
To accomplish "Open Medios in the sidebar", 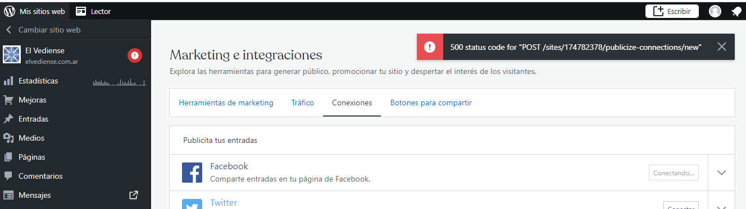I will pos(31,138).
